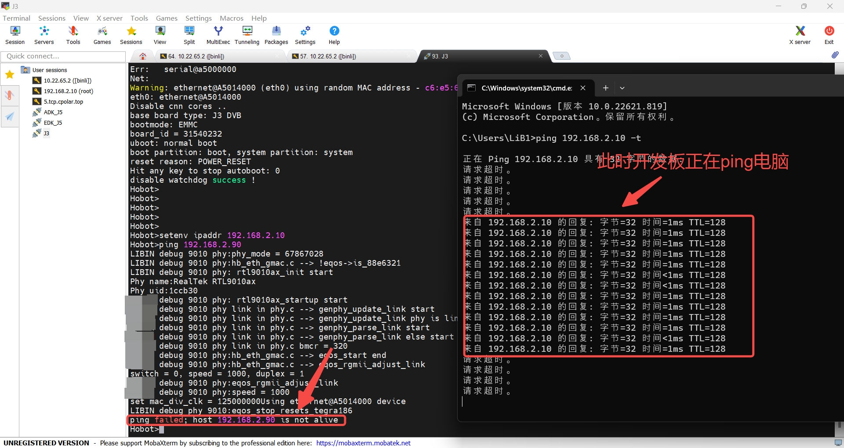Click the Quick connect input field
The height and width of the screenshot is (448, 844).
coord(63,56)
